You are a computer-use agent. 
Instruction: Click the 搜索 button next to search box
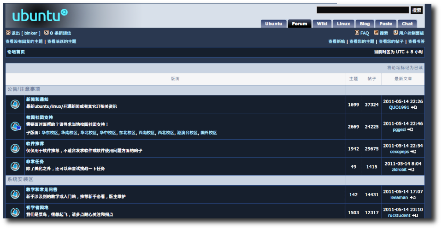click(417, 10)
